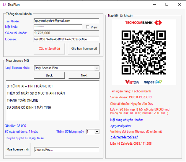Viewport: 186px width, 162px height.
Task: Click the Số ngày sử dụng: 1 Ngày label
Action: coord(21,132)
